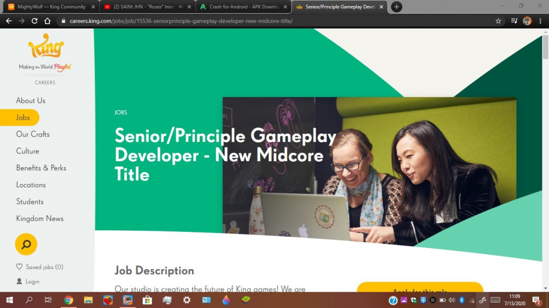Viewport: 549px width, 308px height.
Task: Launch BlueStacks from the taskbar
Action: click(x=246, y=300)
